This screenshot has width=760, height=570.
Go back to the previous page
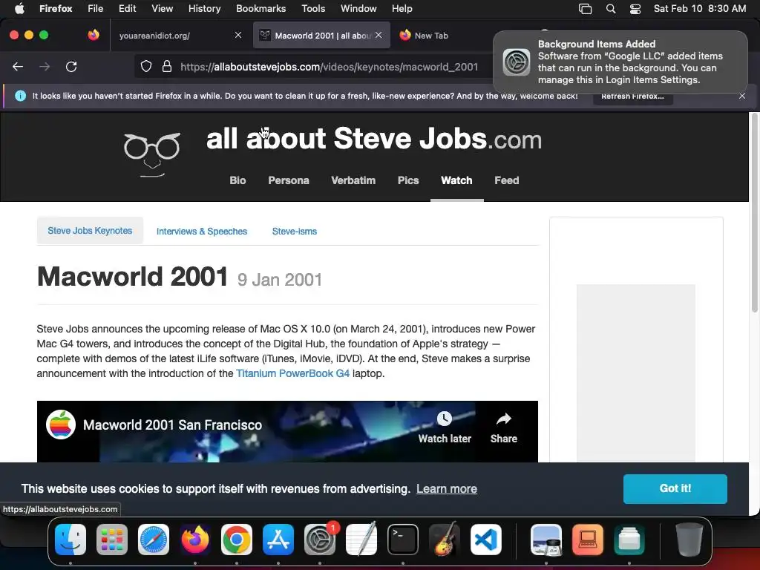click(18, 67)
